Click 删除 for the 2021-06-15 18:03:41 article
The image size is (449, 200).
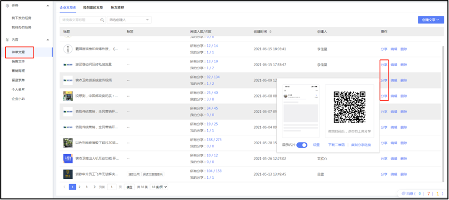(x=404, y=49)
